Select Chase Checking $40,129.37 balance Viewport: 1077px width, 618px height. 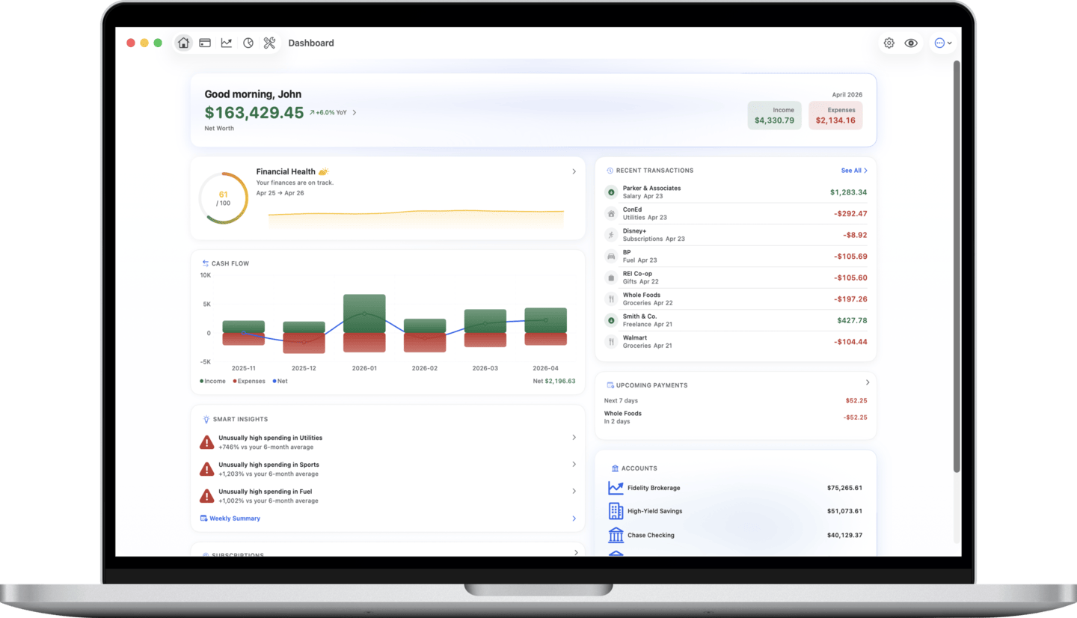coord(844,535)
